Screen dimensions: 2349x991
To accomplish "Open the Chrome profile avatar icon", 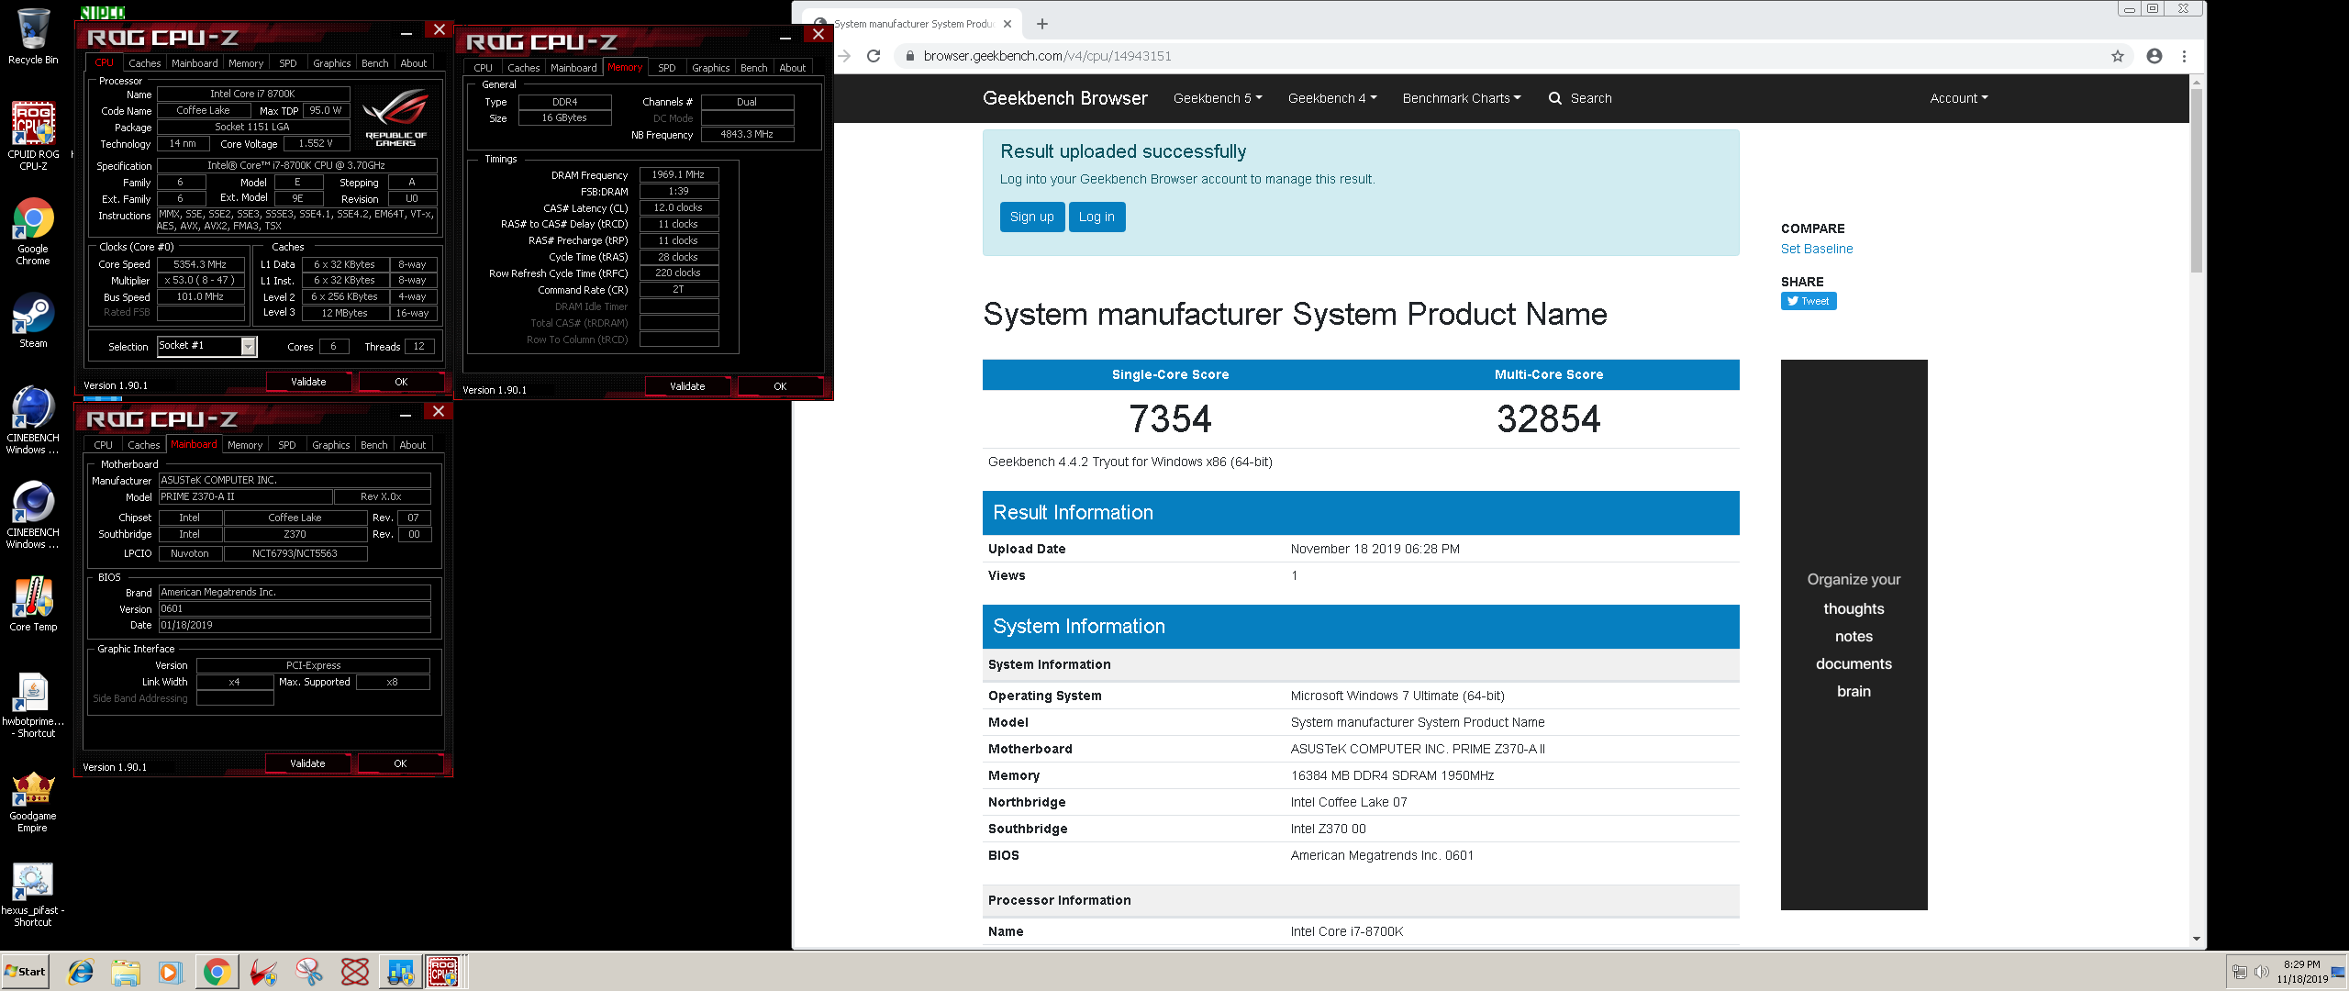I will [x=2154, y=56].
